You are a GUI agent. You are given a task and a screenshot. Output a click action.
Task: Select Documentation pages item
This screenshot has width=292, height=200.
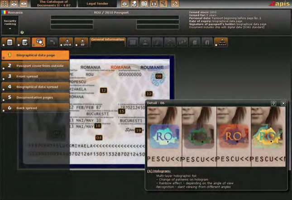[x=35, y=97]
